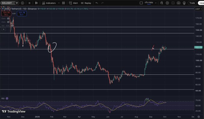Image resolution: width=204 pixels, height=119 pixels.
Task: Click the Upgrade button
Action: pyautogui.click(x=201, y=3)
